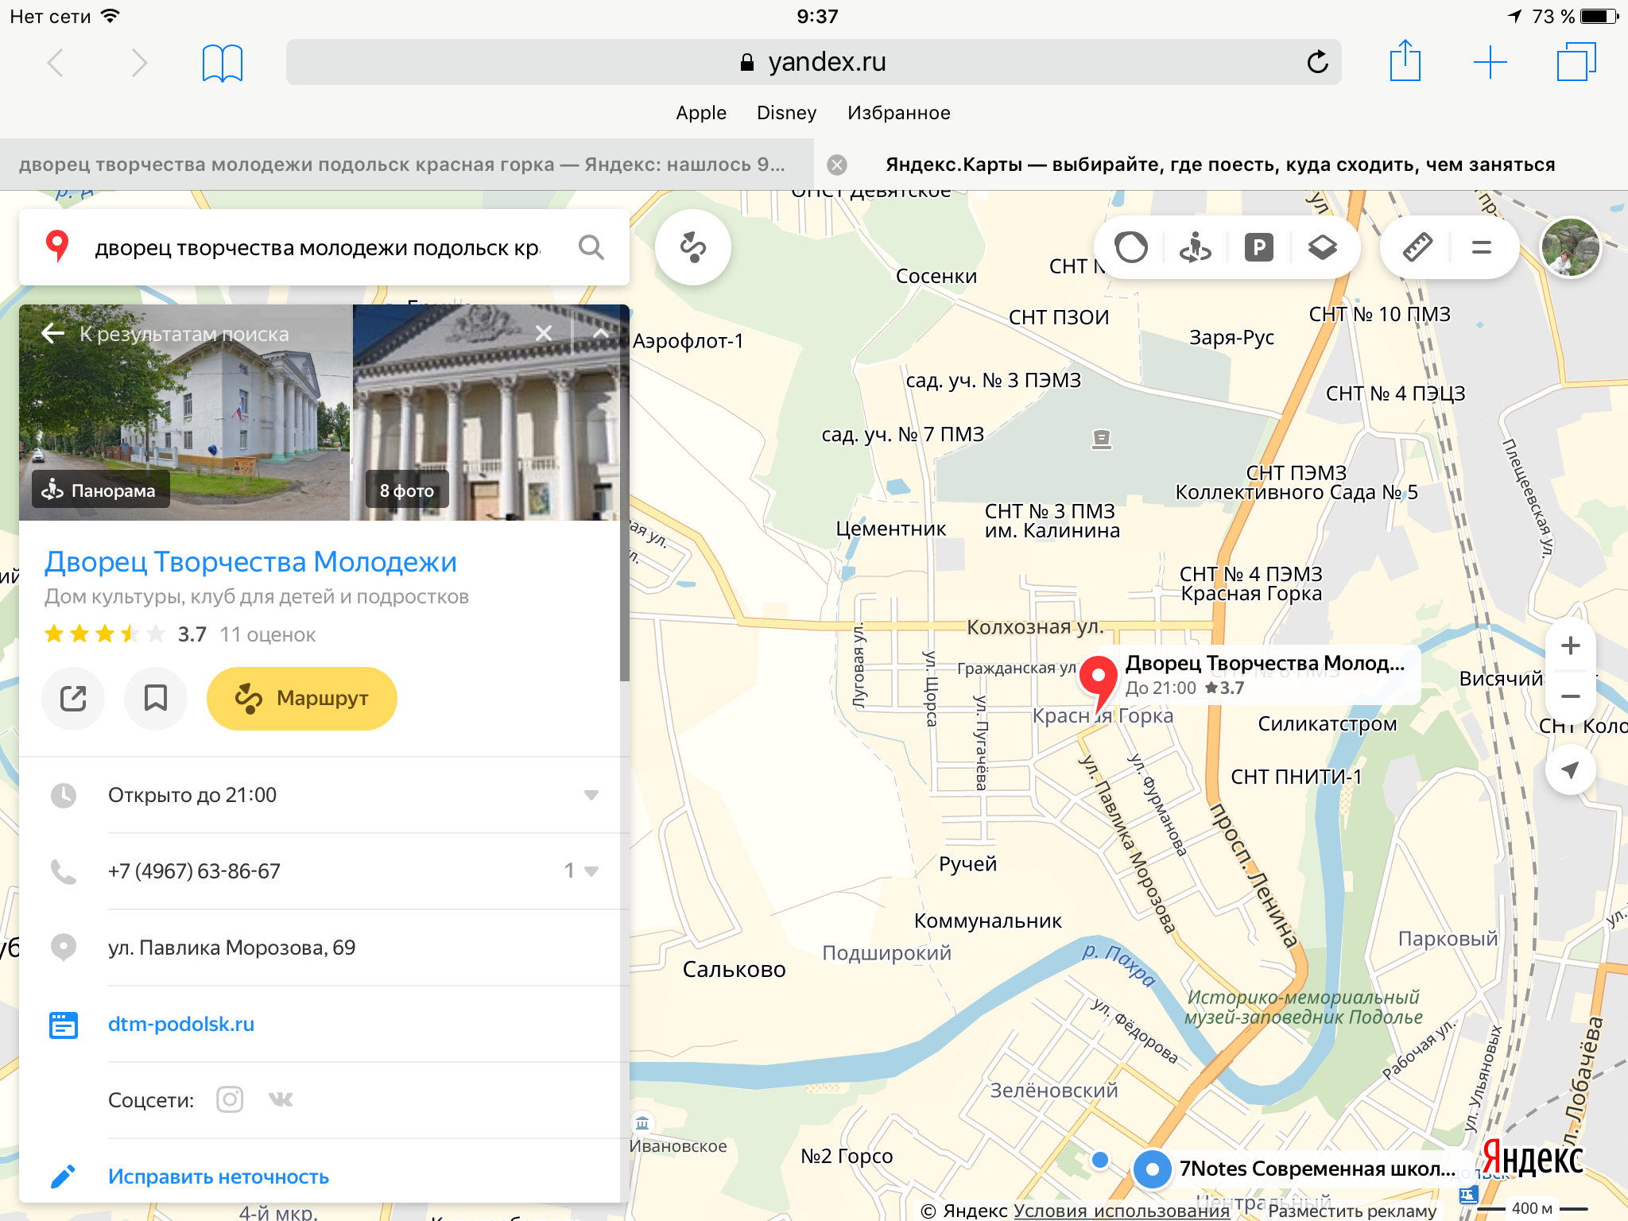The image size is (1628, 1221).
Task: Expand the phone numbers dropdown arrow
Action: (x=591, y=871)
